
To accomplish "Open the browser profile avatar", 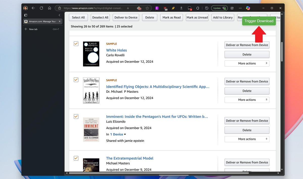I will (26, 8).
